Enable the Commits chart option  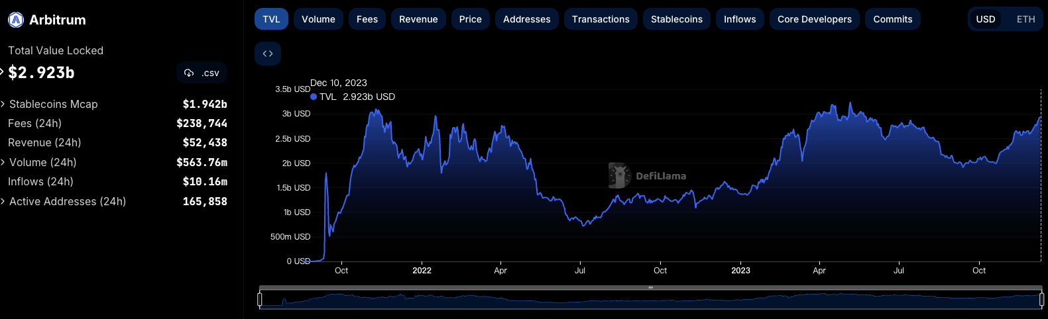(x=892, y=19)
